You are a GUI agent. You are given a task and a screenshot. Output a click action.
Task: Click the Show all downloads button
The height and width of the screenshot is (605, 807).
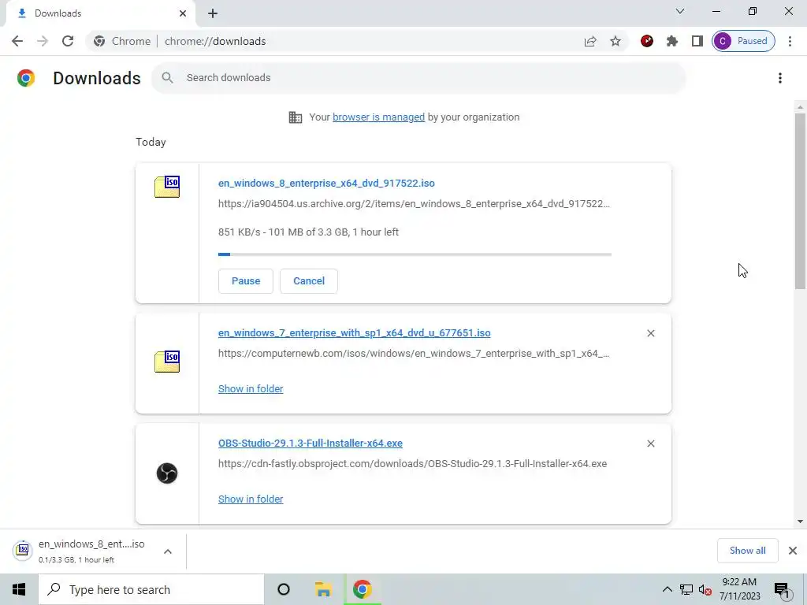pyautogui.click(x=747, y=551)
